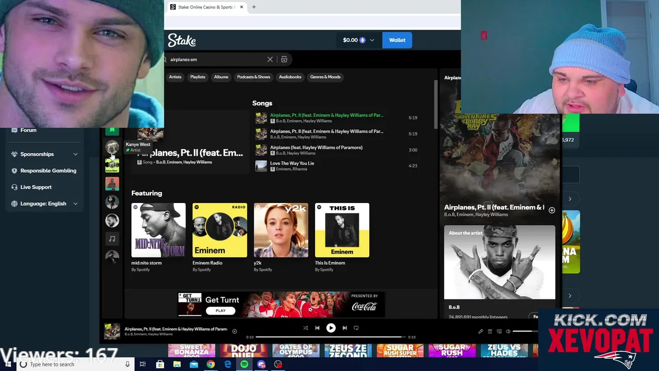Clear the 'airplanes em' search field
This screenshot has width=659, height=371.
click(270, 59)
